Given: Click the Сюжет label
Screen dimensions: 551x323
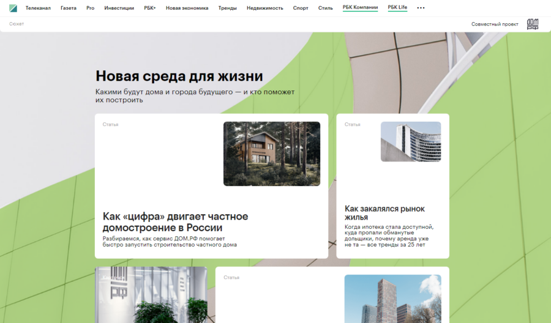Looking at the screenshot, I should [x=17, y=24].
